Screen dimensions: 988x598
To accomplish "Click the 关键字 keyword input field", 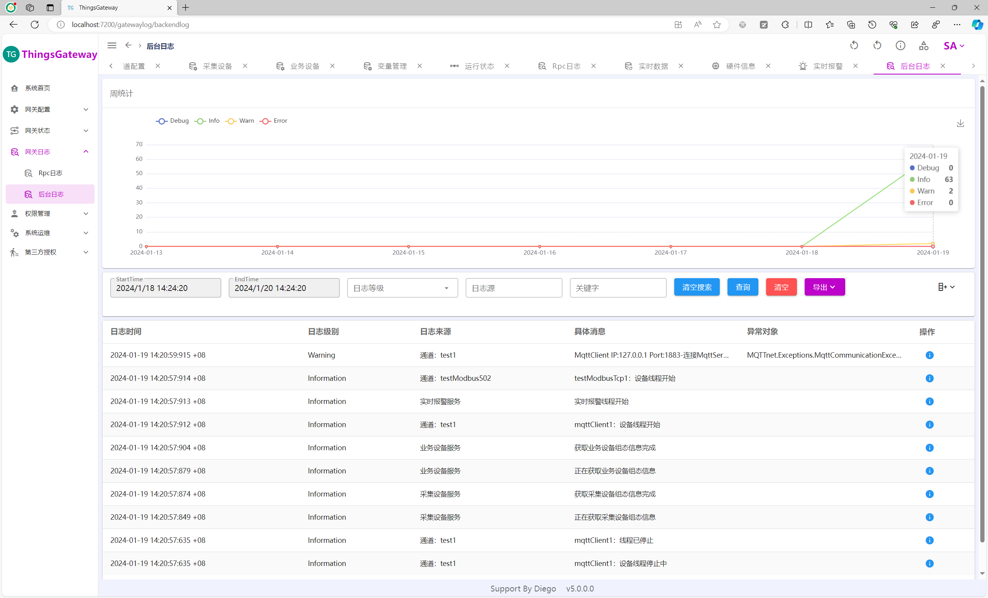I will point(617,288).
